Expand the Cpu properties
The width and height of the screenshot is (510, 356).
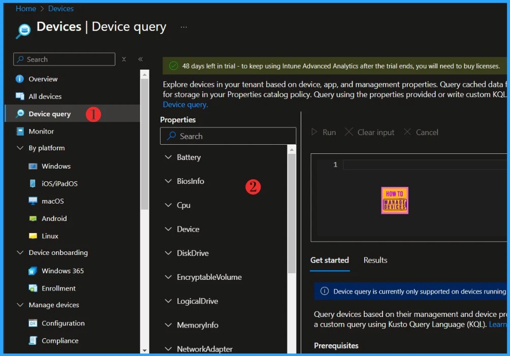point(168,205)
